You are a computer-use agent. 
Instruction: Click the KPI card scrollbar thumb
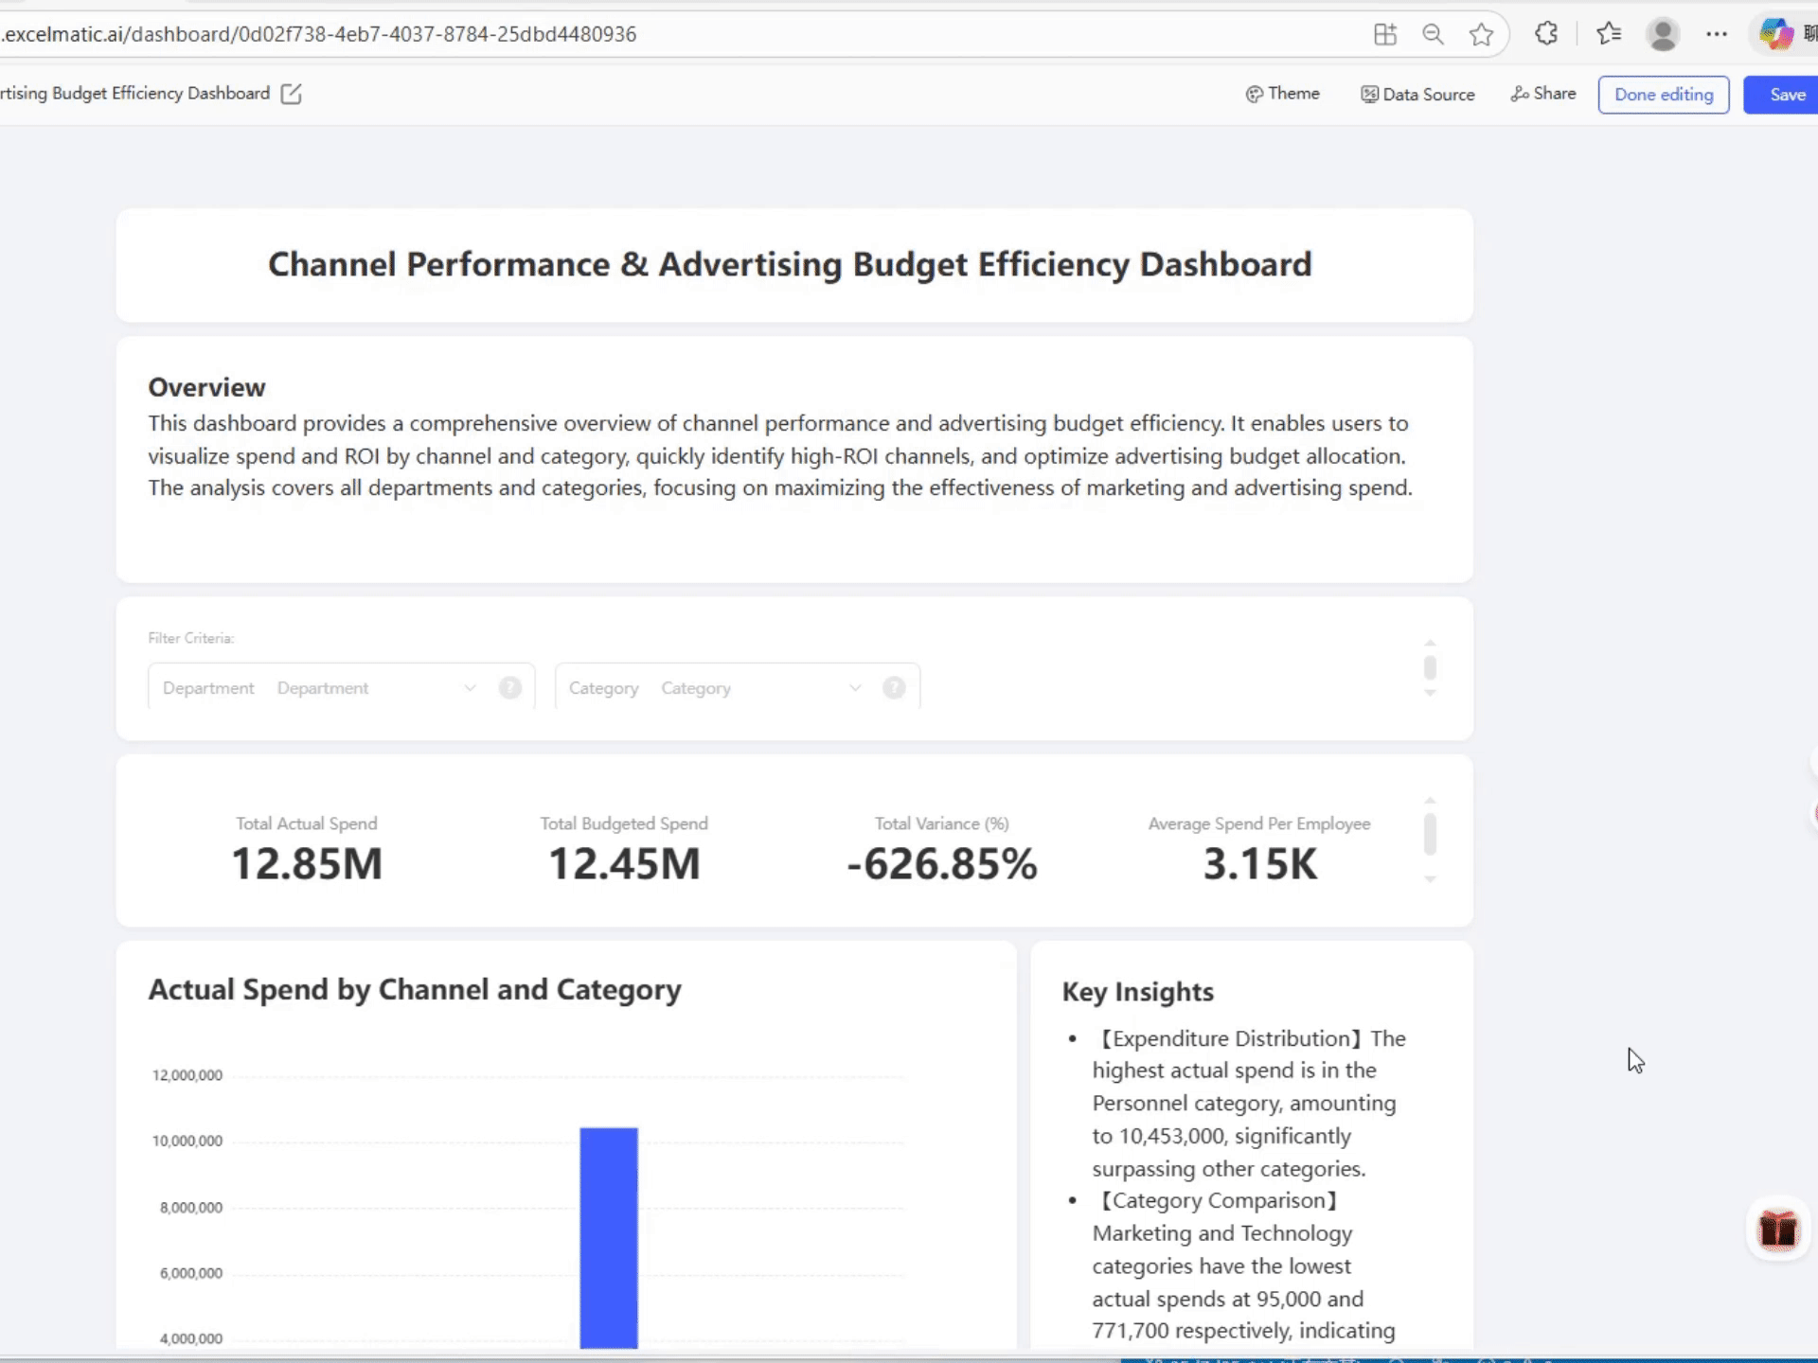(1430, 834)
